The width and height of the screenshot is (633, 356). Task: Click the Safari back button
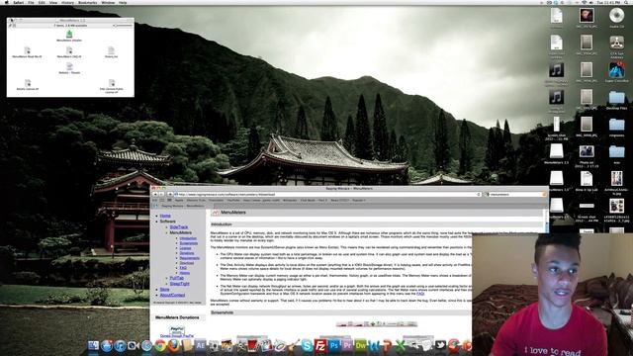(155, 194)
